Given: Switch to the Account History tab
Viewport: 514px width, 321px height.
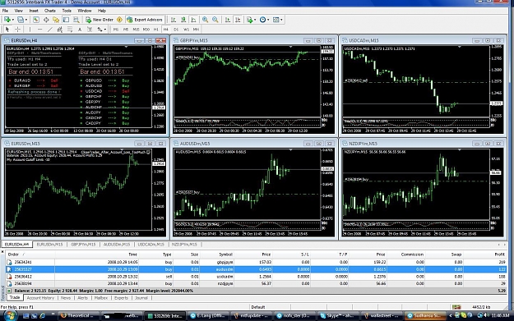Looking at the screenshot, I should (40, 298).
